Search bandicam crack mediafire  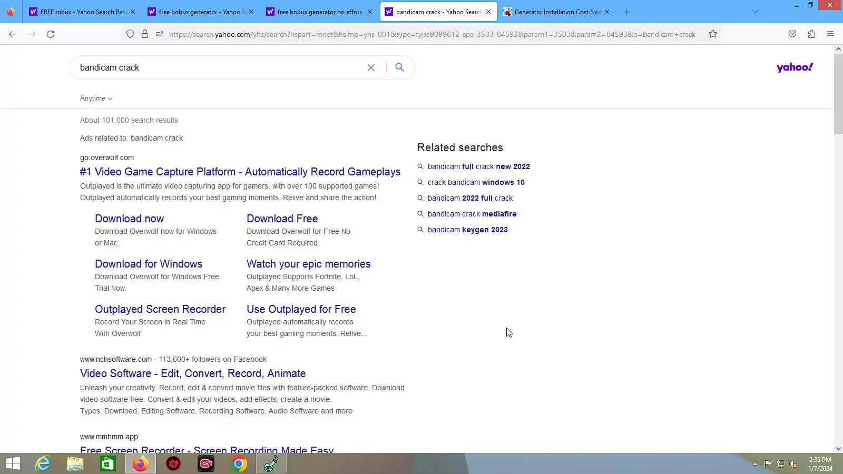[472, 214]
